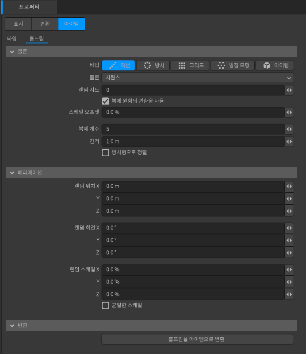Select the 직선 (linear) clone type
This screenshot has width=306, height=354.
118,66
